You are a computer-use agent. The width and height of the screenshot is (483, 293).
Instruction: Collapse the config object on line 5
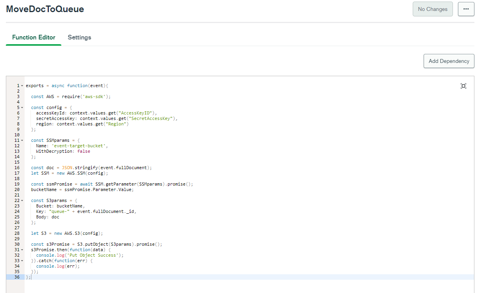[x=21, y=107]
